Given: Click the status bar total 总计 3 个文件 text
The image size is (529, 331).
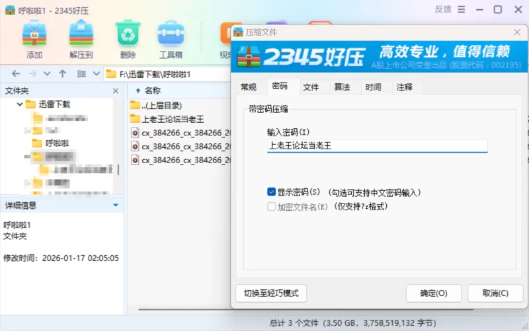Looking at the screenshot, I should click(352, 323).
